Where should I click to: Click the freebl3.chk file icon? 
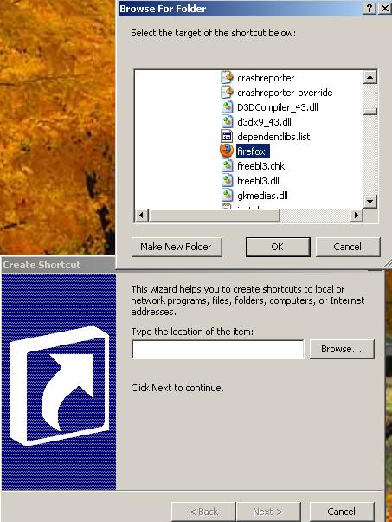click(227, 165)
